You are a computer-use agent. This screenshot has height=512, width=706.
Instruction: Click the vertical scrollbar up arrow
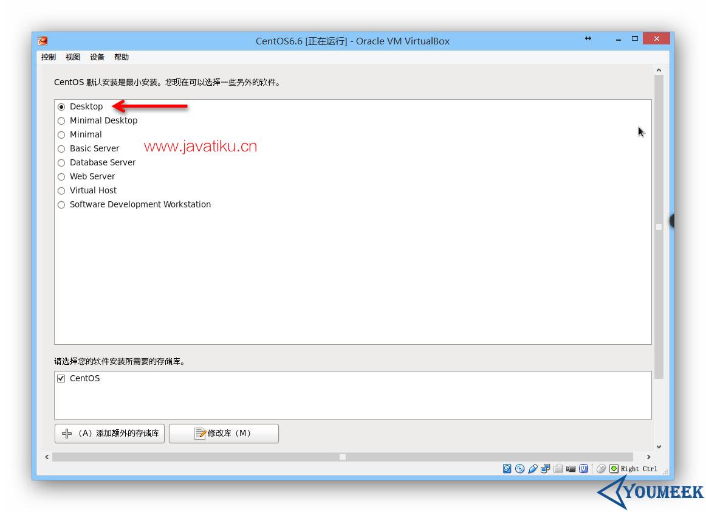click(659, 70)
